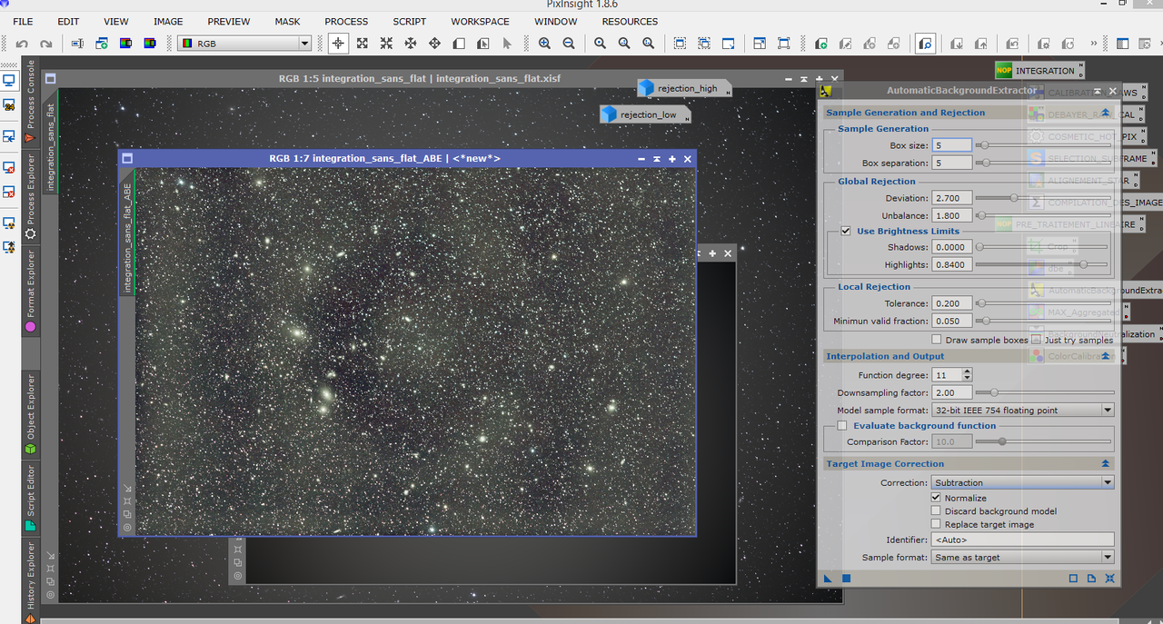Toggle Use Brightness Limits checkbox

(846, 231)
